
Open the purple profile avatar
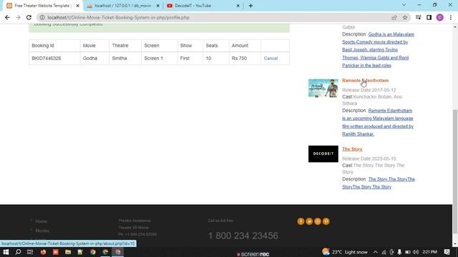[x=439, y=17]
